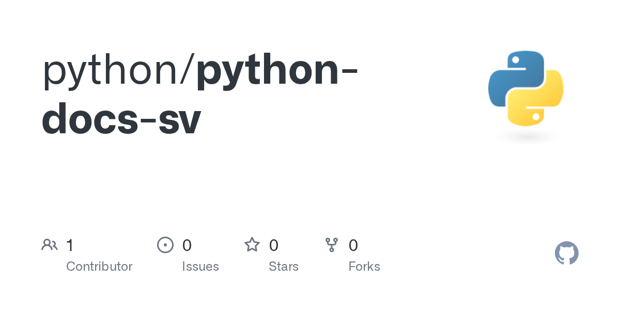Select 'docs-sv' on the second title line
Image resolution: width=620 pixels, height=310 pixels.
pos(121,119)
